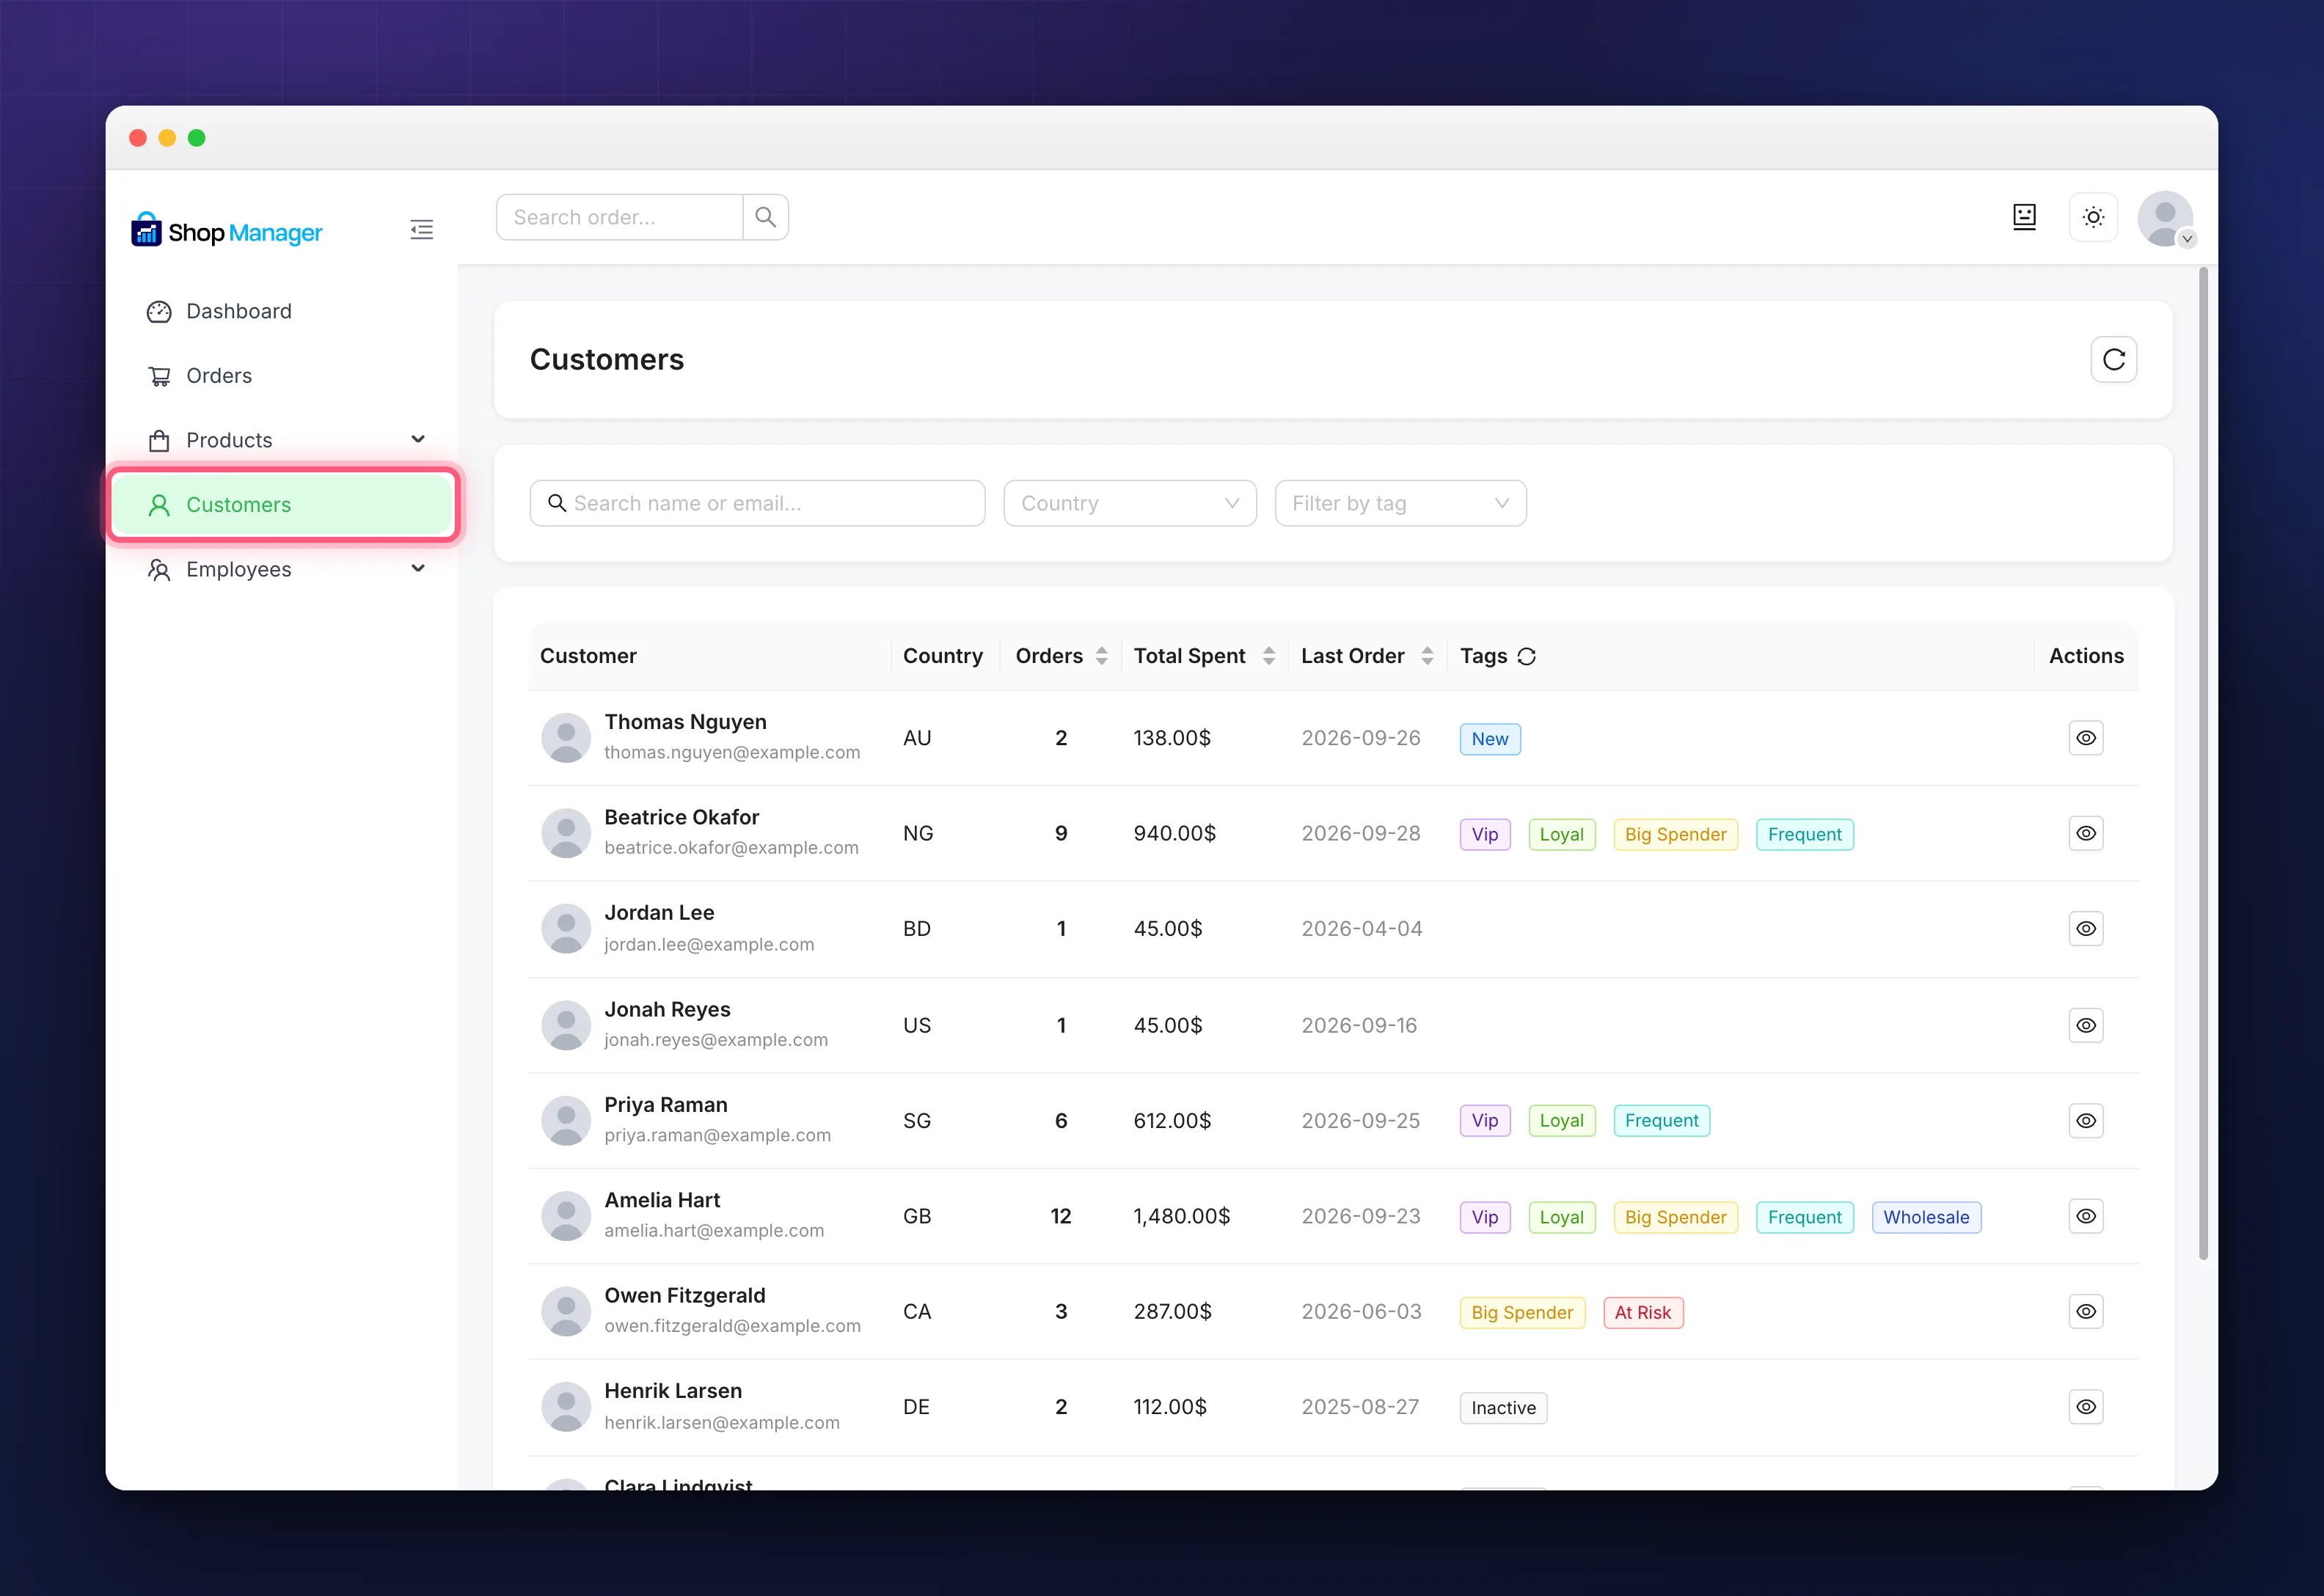Screen dimensions: 2324x1596
Task: View Priya Raman's details eye icon
Action: tap(2085, 1121)
